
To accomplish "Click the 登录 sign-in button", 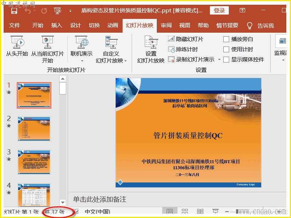I will (219, 11).
